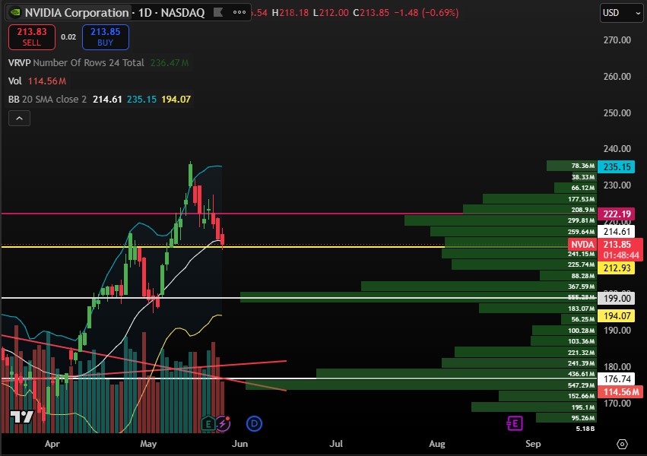Click the 299.81M volume profile row
Screen dimensions: 647x456
500,220
